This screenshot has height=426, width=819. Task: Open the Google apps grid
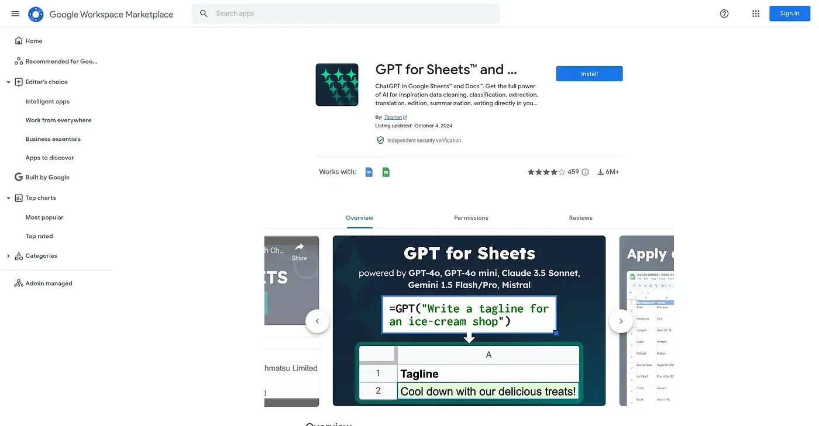pyautogui.click(x=756, y=13)
